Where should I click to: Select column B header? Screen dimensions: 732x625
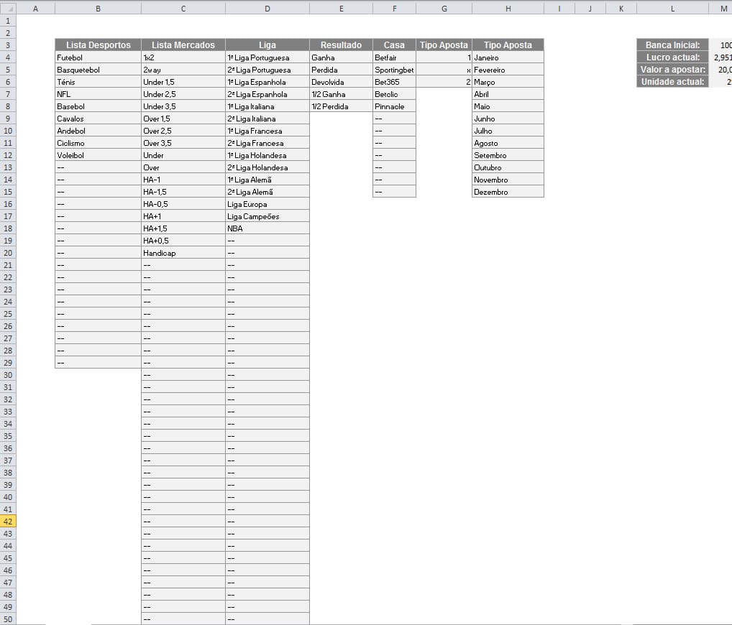point(98,8)
